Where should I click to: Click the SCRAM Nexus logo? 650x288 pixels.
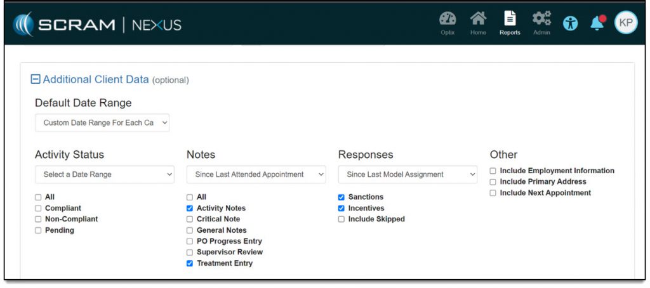[98, 25]
